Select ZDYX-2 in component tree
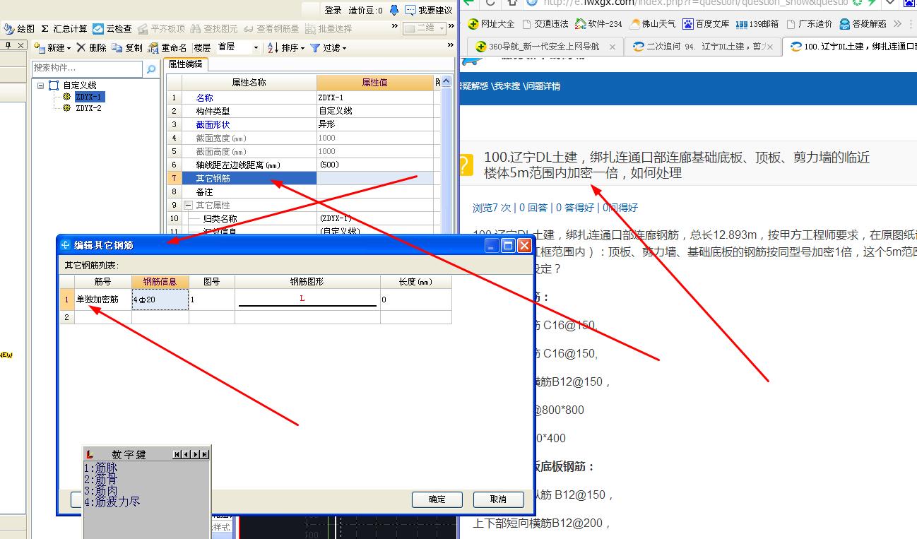This screenshot has height=539, width=917. 88,108
